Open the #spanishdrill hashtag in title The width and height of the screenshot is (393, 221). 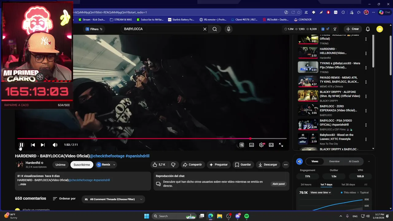138,156
